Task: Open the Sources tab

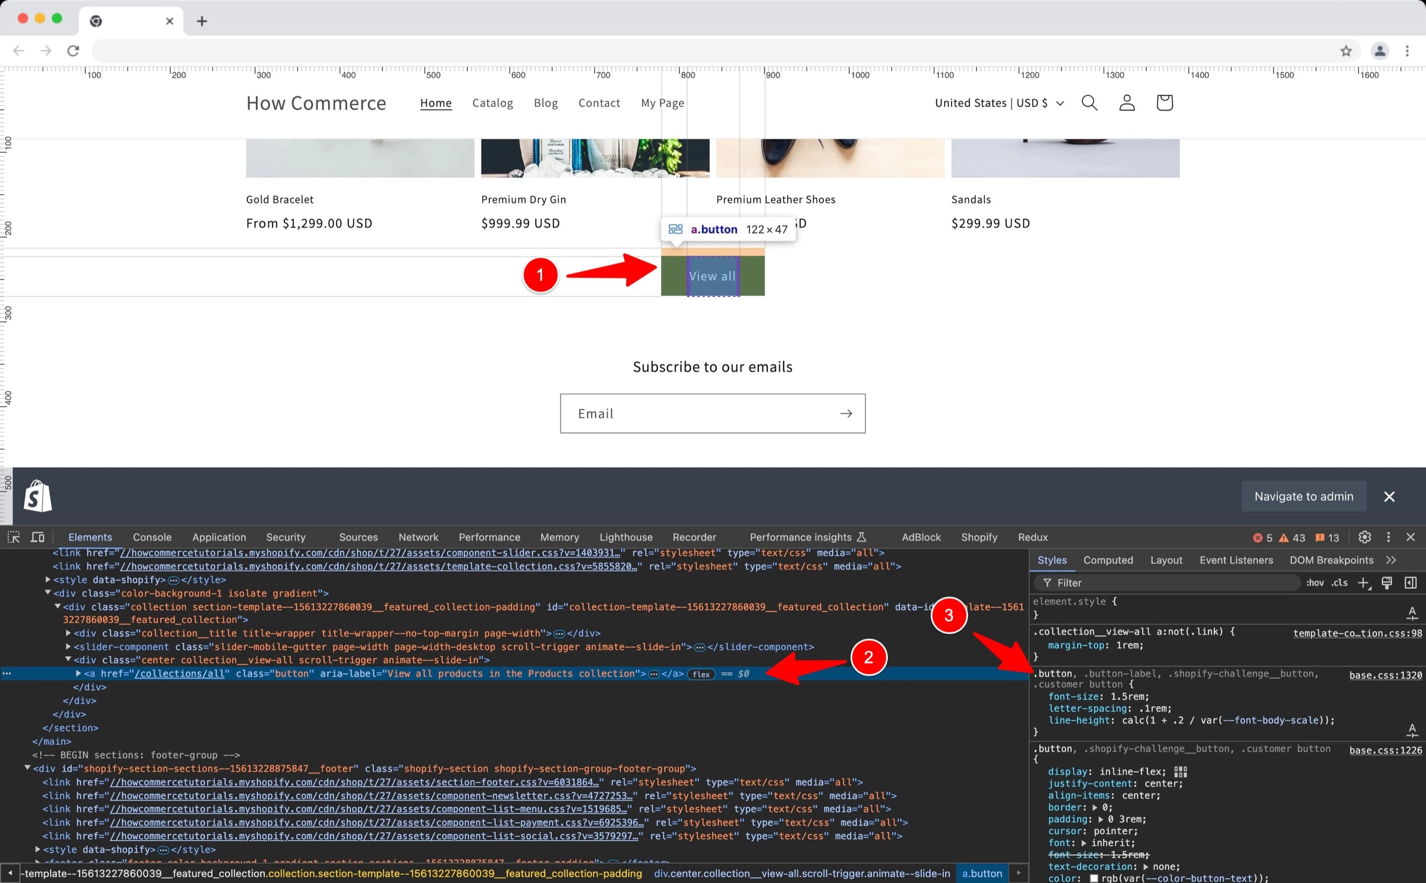Action: (358, 538)
